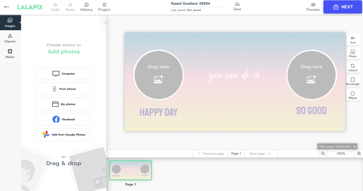Hide page thumbnails strip
Viewport: 363px width, 191px height.
tap(337, 146)
